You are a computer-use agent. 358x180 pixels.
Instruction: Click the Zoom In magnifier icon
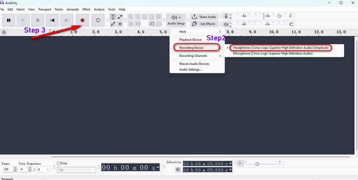pyautogui.click(x=131, y=17)
